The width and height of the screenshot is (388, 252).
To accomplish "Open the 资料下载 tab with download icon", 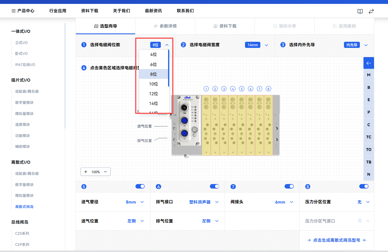I will [225, 26].
